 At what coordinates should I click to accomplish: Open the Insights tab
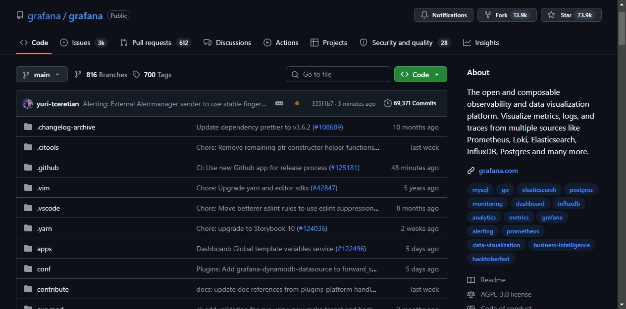pos(481,43)
